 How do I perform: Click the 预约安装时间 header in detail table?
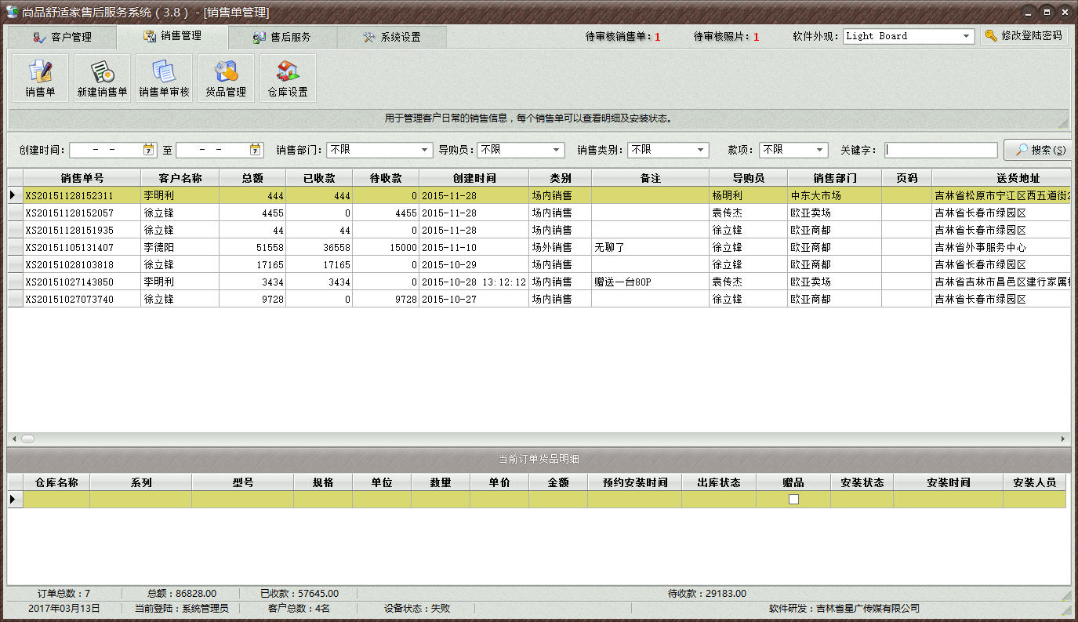click(635, 482)
